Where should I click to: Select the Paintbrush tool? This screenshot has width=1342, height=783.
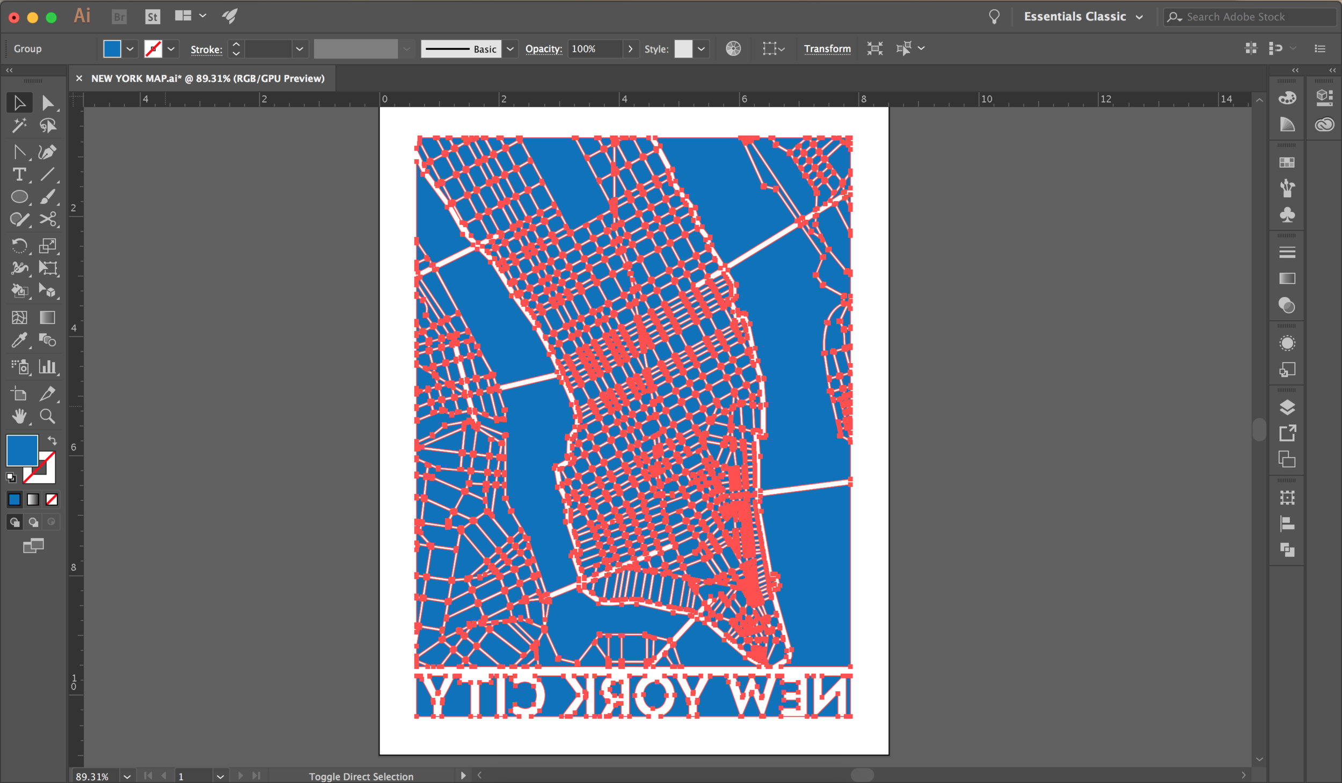47,197
